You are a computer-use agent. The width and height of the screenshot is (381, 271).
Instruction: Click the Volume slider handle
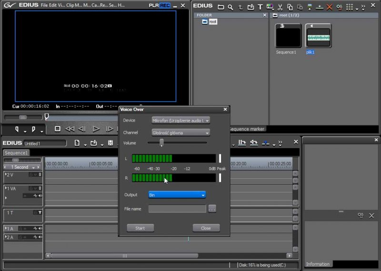pos(162,142)
